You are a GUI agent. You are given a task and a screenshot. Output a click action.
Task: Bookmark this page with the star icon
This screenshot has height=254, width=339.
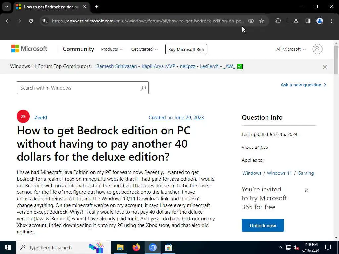pyautogui.click(x=262, y=21)
